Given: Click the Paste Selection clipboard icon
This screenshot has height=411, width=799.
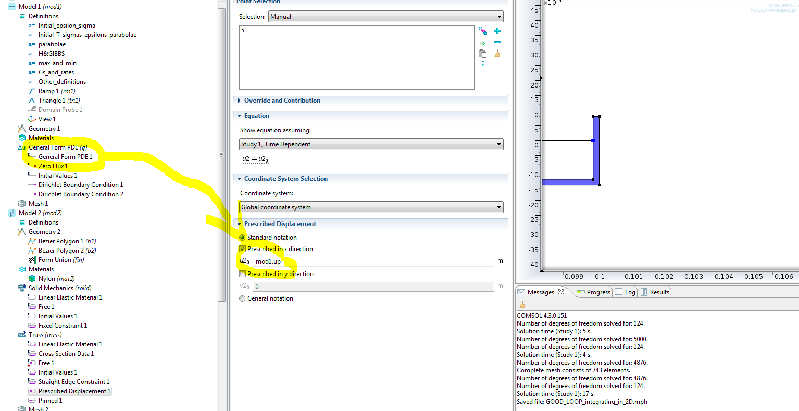Looking at the screenshot, I should pos(483,54).
